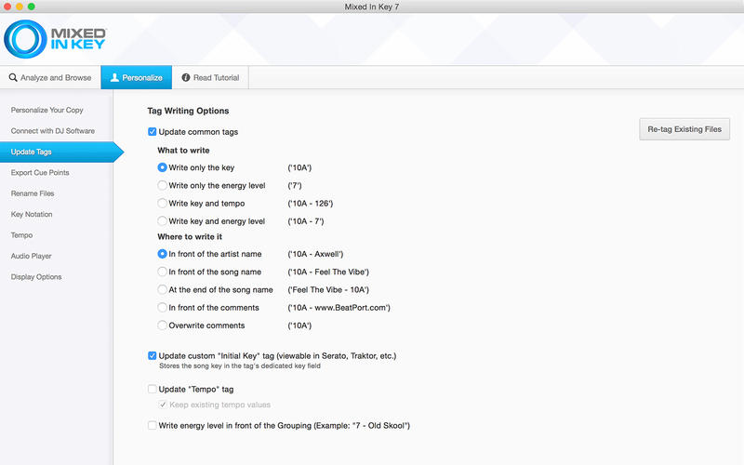This screenshot has height=465, width=744.
Task: Click the Where to write it label
Action: (190, 237)
